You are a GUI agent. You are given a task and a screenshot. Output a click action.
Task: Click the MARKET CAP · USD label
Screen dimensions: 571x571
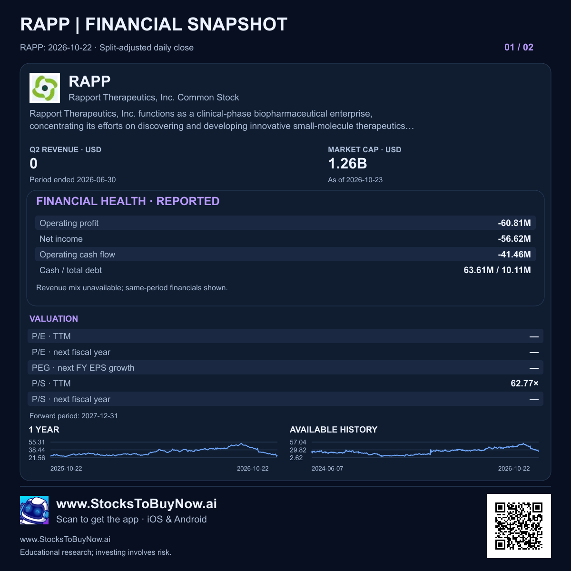tap(364, 149)
